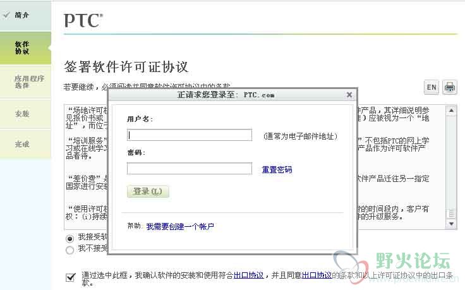Click the (通常为电子邮件地址) hint text
This screenshot has height=290, width=465.
pos(300,136)
